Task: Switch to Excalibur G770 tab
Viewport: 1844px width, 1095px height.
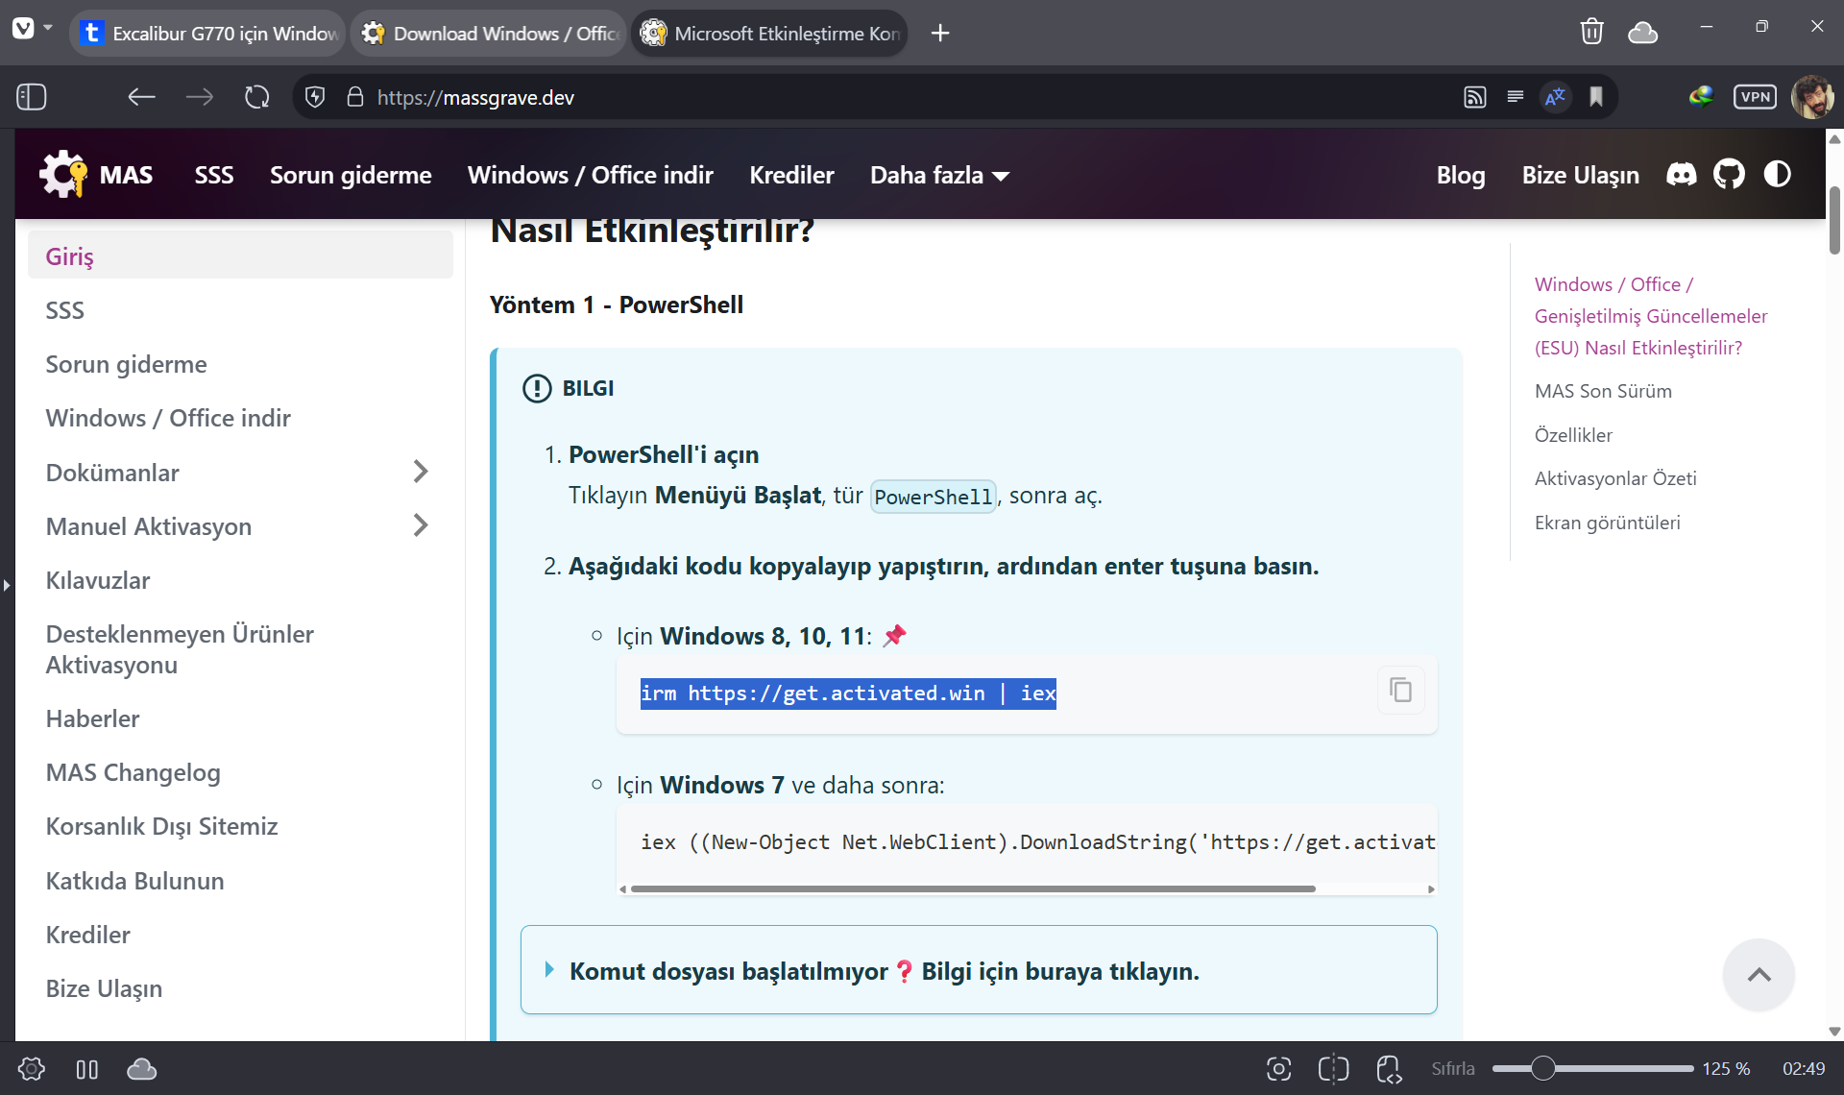Action: click(207, 33)
